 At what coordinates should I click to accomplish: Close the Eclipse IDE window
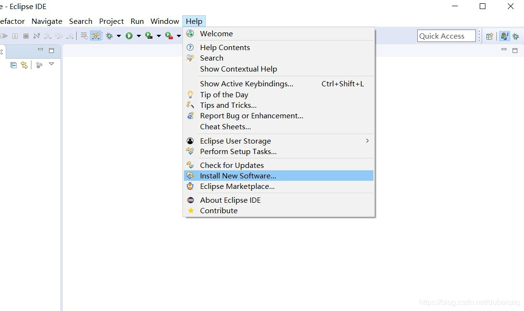pyautogui.click(x=511, y=6)
